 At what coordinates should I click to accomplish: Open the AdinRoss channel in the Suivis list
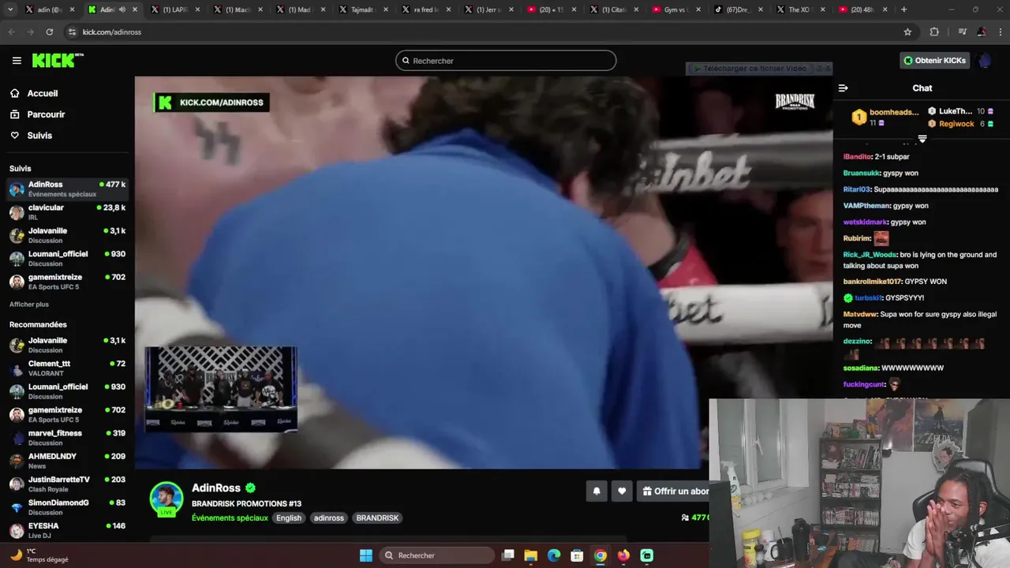click(x=67, y=189)
